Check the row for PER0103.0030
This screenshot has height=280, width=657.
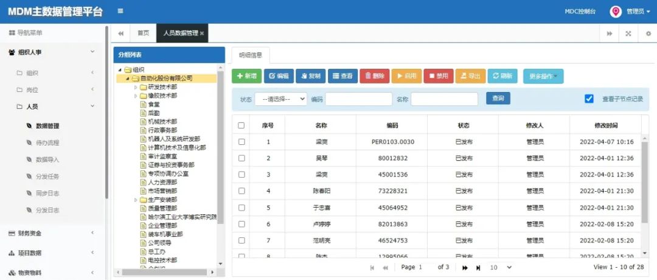(x=242, y=142)
